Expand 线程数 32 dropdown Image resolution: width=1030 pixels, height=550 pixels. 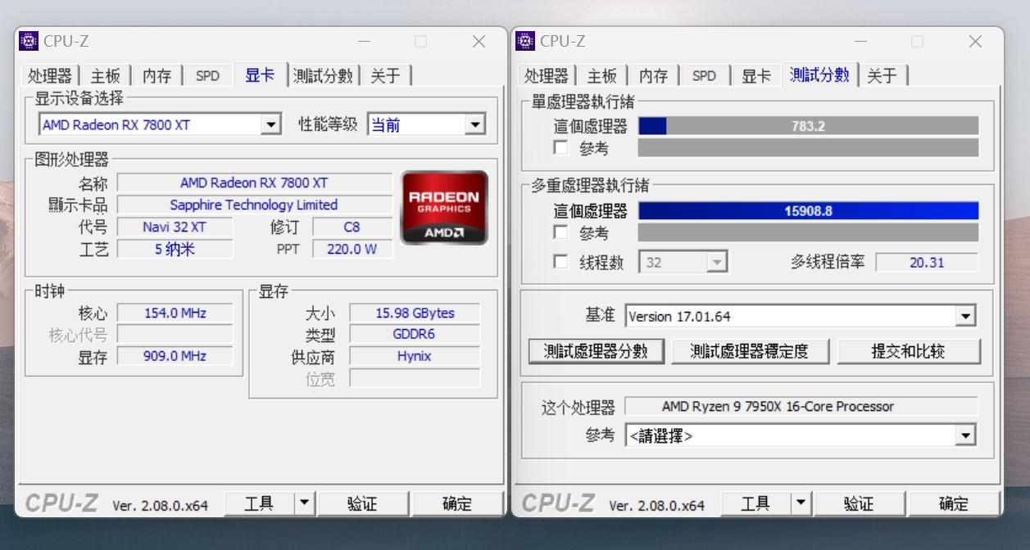(x=717, y=263)
